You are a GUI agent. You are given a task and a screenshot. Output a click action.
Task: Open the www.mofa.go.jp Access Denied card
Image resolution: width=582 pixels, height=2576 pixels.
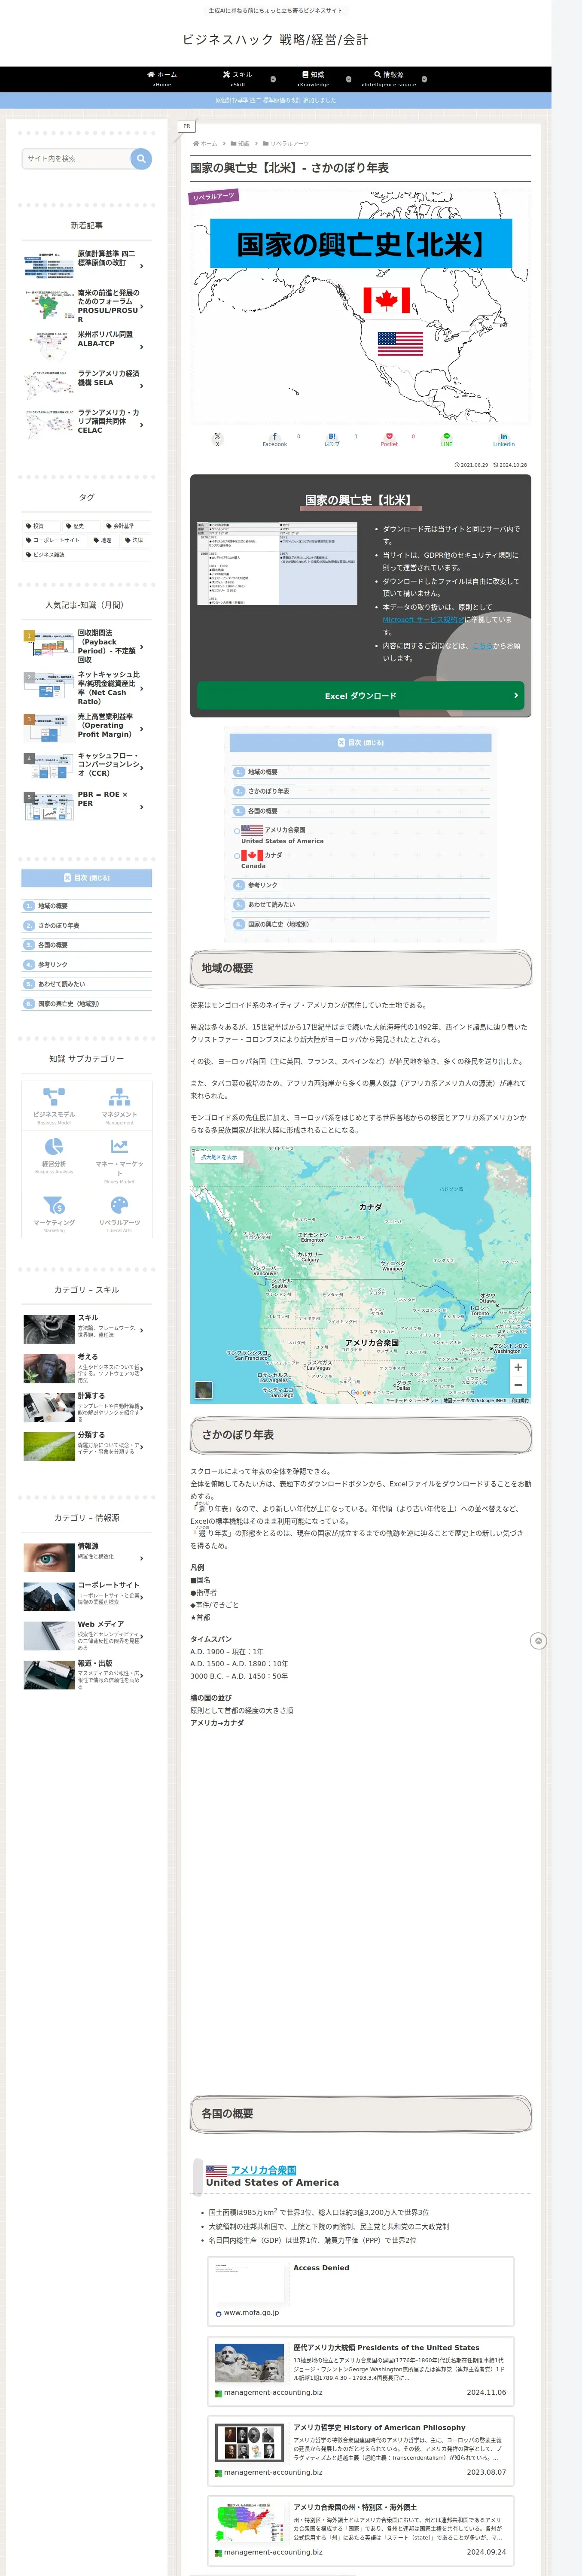[x=361, y=2291]
